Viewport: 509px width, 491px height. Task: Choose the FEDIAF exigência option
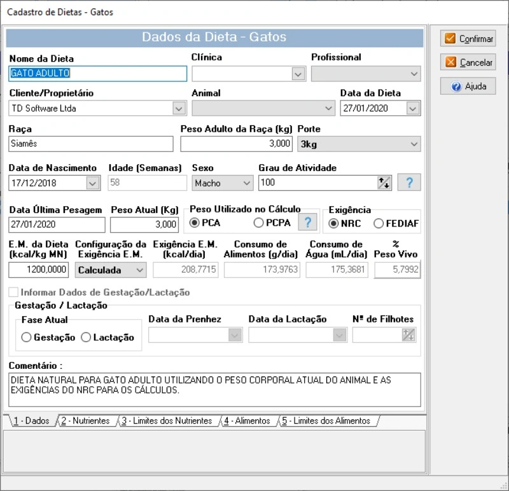coord(379,224)
